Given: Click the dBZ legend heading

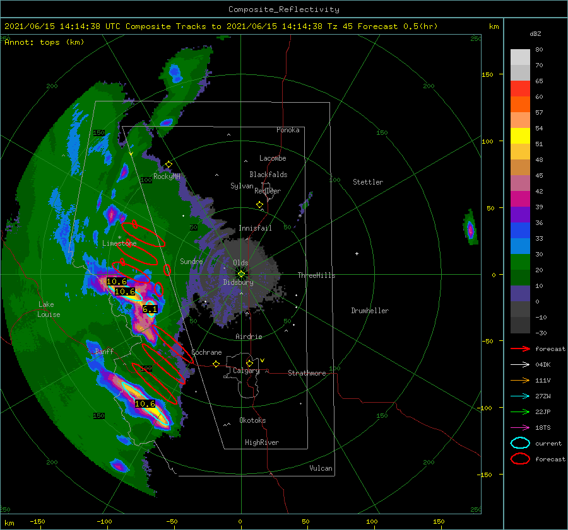Looking at the screenshot, I should pos(535,34).
